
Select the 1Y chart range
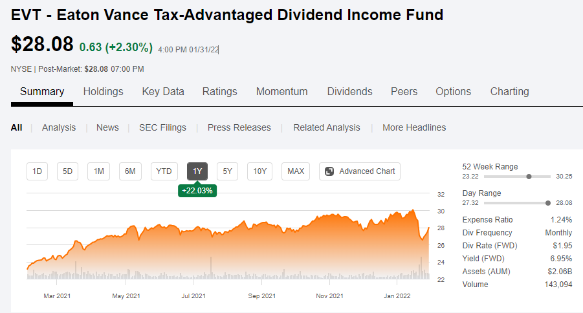[197, 171]
